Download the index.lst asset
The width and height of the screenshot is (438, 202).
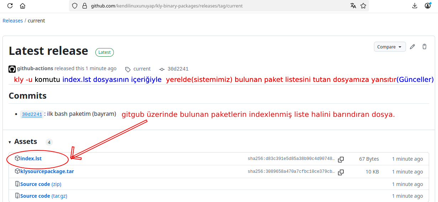click(x=31, y=159)
